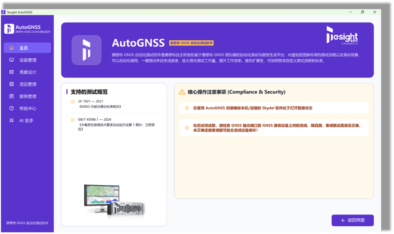This screenshot has width=394, height=234.
Task: Click the 核心操作注意事项 (Compliance & Security) heading
Action: (236, 92)
